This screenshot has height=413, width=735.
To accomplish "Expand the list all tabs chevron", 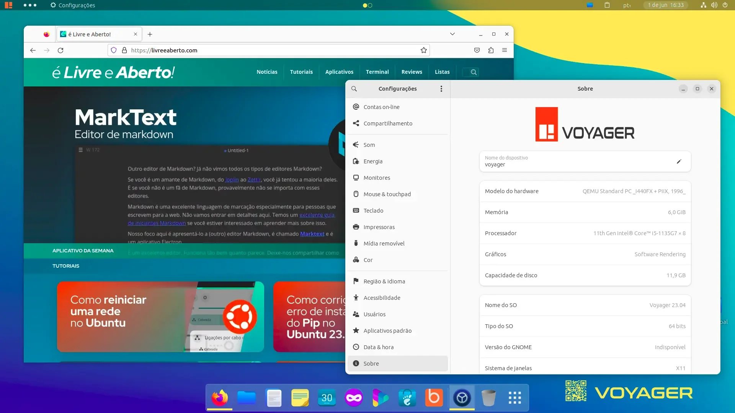I will [x=452, y=34].
